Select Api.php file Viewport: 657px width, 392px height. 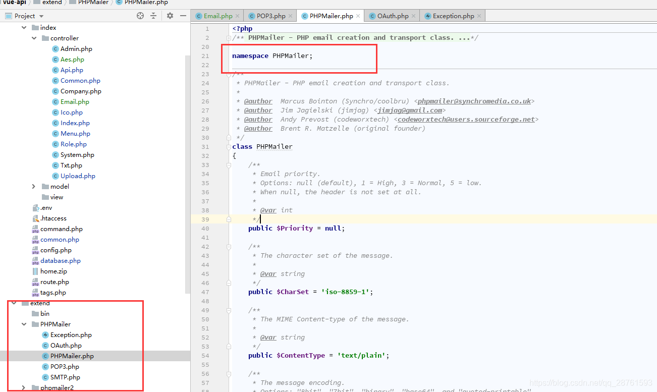pos(68,70)
